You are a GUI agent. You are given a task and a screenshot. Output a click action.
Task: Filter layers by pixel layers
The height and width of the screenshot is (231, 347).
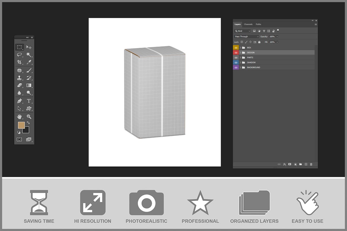pos(254,31)
